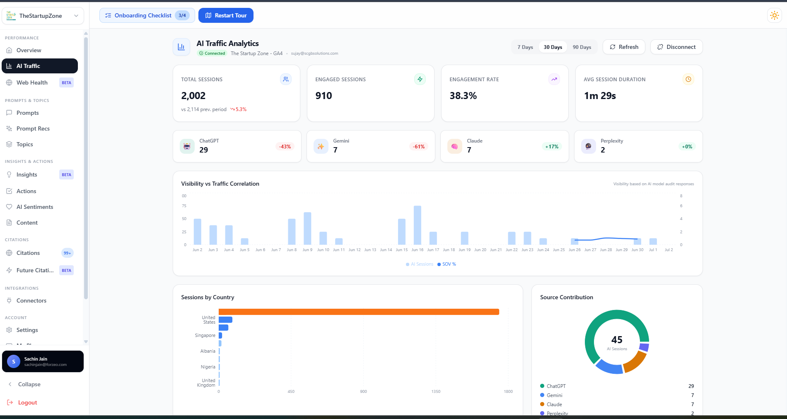Click the ChatGPT legend color dot
787x419 pixels.
coord(542,386)
